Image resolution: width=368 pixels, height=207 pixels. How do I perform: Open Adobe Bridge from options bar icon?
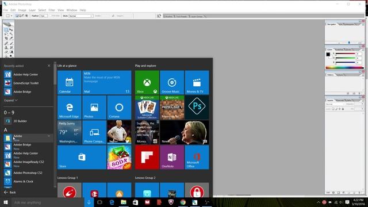pyautogui.click(x=159, y=16)
